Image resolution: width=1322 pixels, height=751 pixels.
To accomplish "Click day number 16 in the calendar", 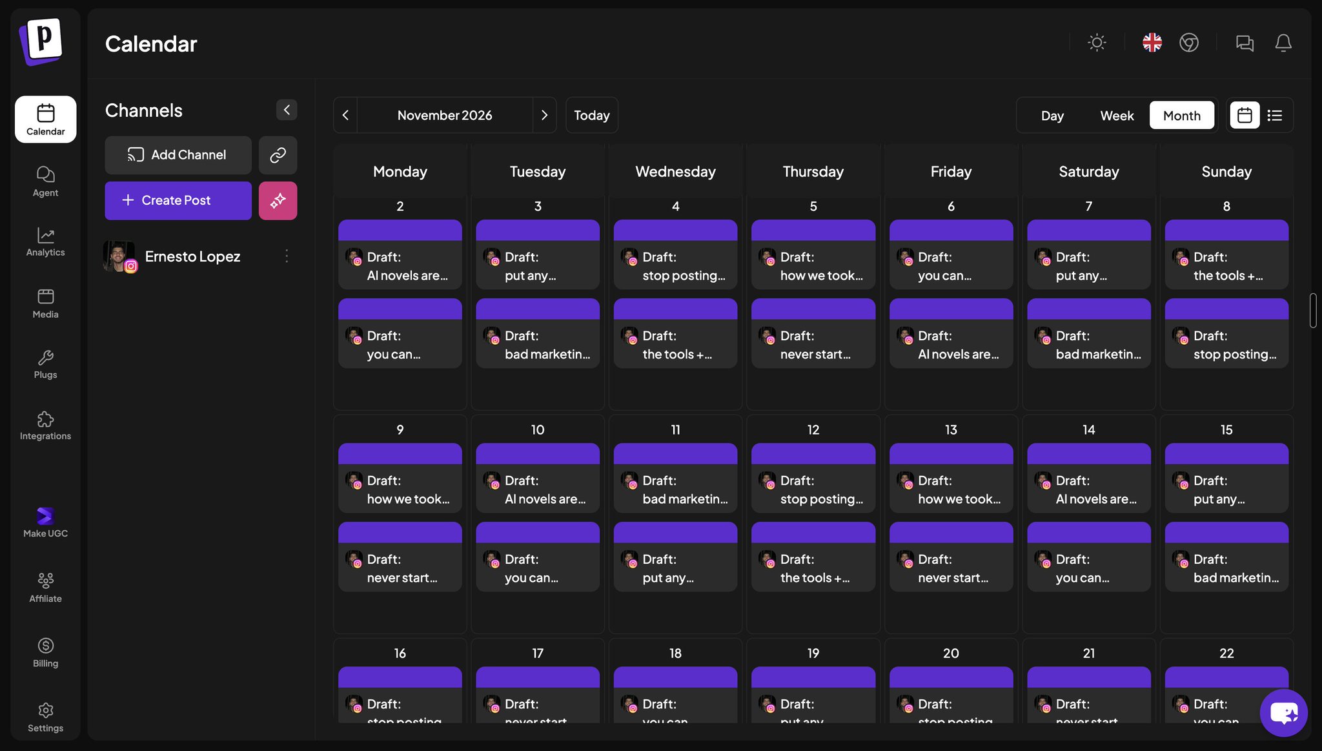I will (400, 653).
